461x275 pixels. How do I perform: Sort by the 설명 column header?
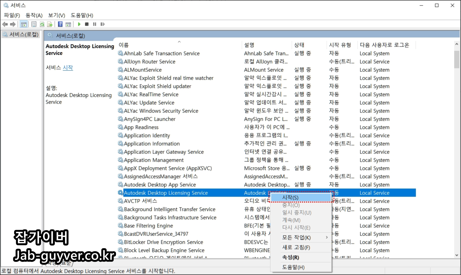click(266, 45)
